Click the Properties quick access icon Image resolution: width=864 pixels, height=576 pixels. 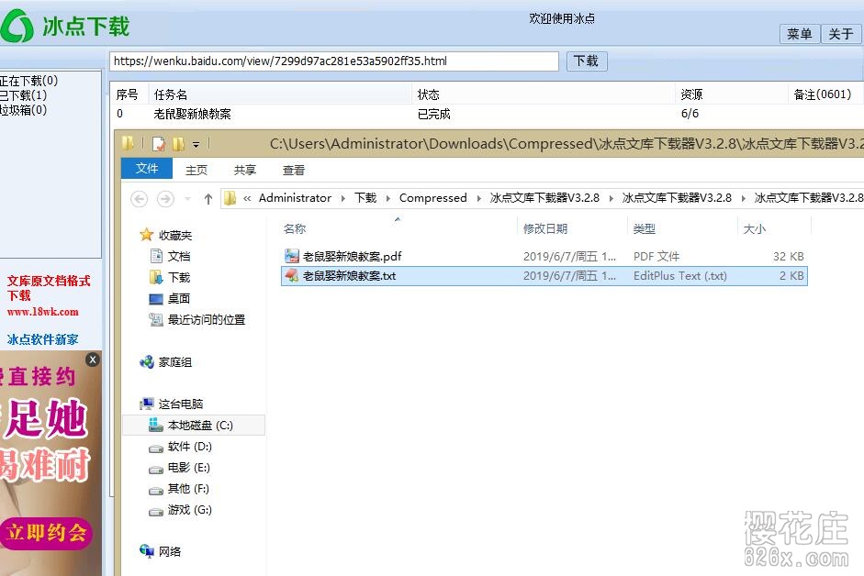click(x=159, y=144)
